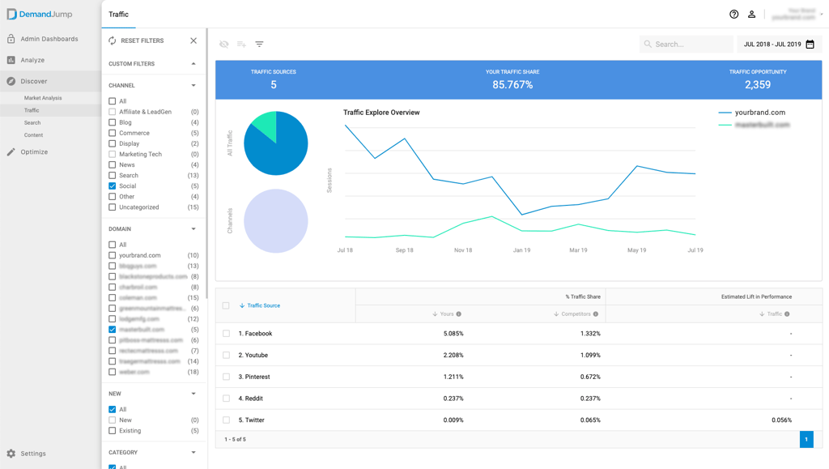Image resolution: width=829 pixels, height=469 pixels.
Task: Open the JUL 2018 - JUL 2019 date picker
Action: point(779,45)
